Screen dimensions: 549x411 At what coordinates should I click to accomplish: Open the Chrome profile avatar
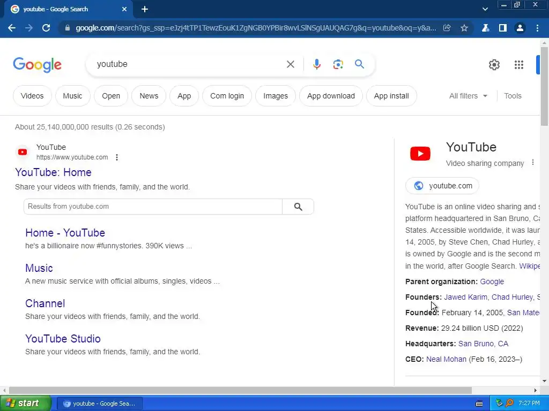pos(520,28)
